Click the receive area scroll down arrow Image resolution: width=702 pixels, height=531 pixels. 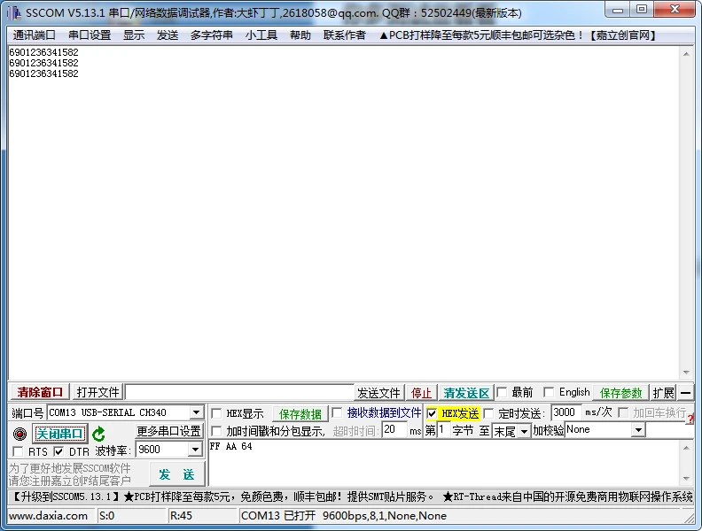(686, 373)
